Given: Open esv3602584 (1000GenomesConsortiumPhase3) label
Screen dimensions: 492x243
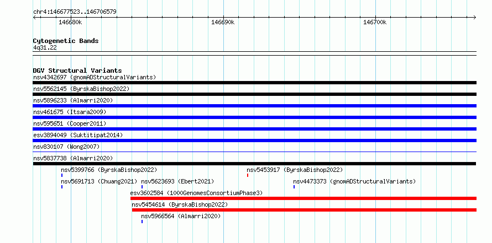Looking at the screenshot, I should tap(196, 193).
